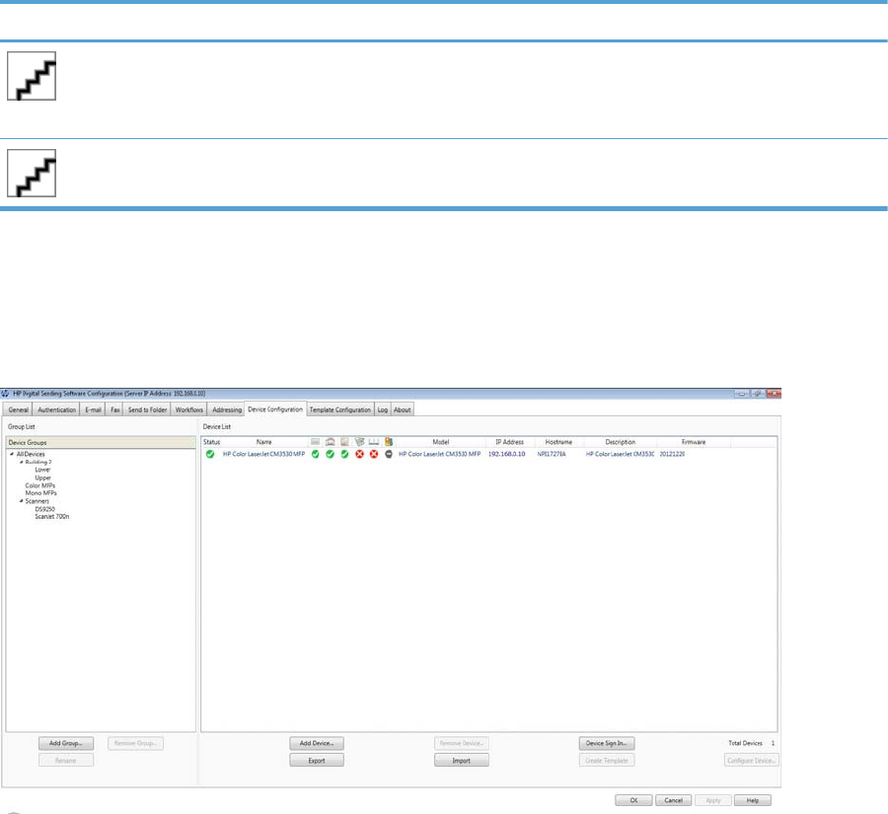This screenshot has height=814, width=888.
Task: Select the Fax tab
Action: 115,409
